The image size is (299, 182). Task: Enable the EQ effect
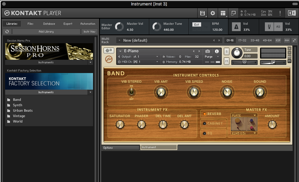pyautogui.click(x=204, y=133)
